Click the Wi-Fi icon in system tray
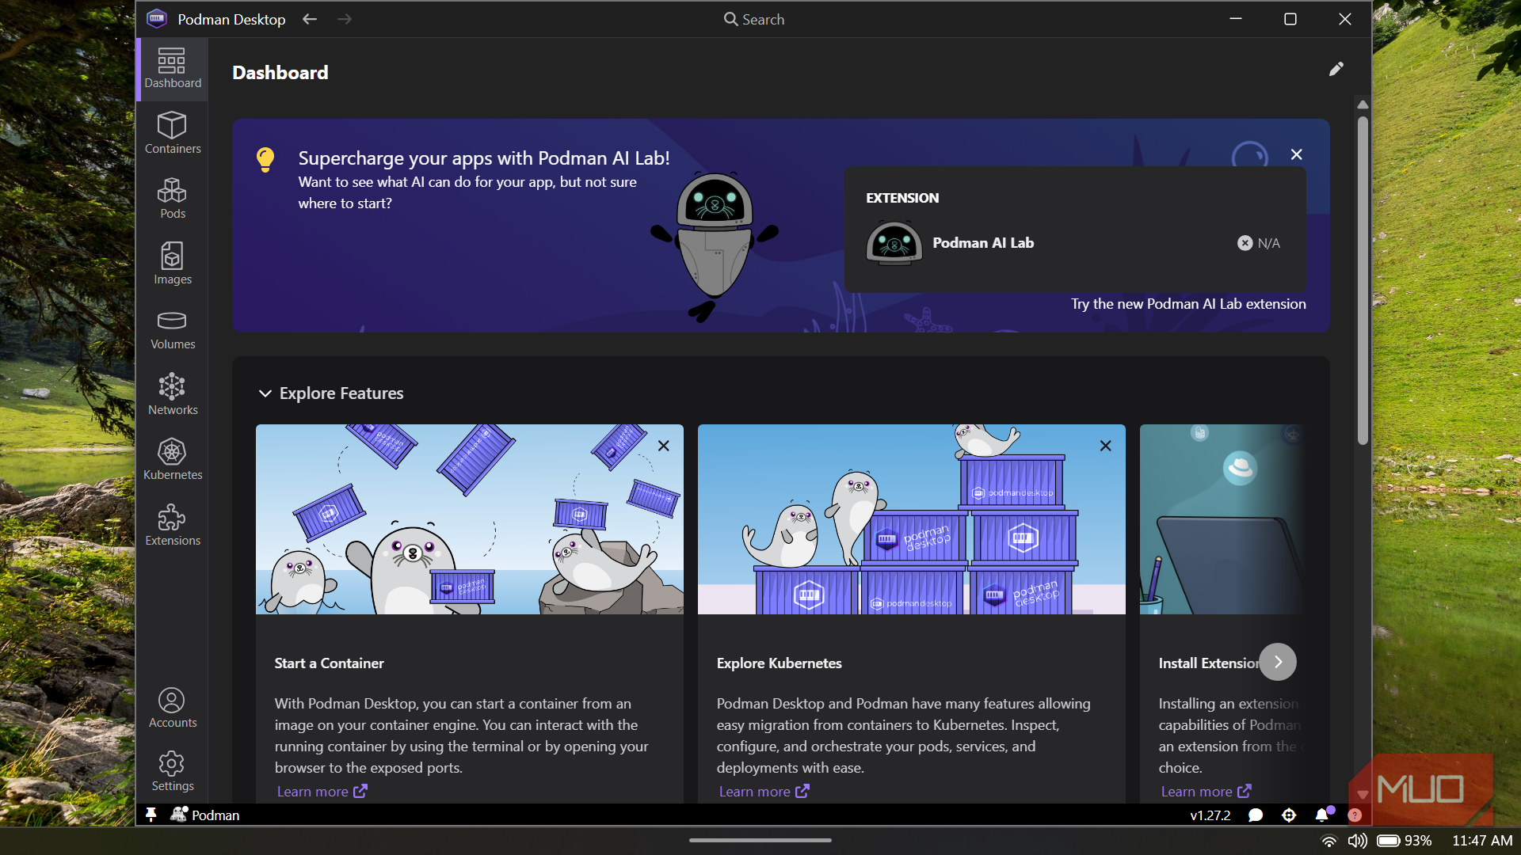 1329,841
